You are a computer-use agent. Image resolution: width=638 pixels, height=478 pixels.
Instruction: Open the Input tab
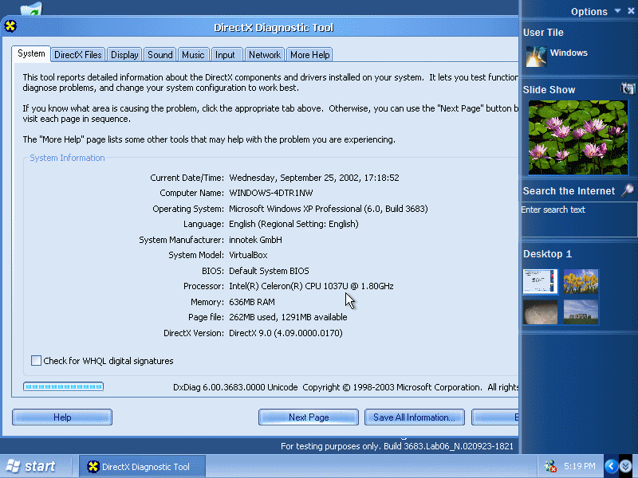[x=225, y=55]
